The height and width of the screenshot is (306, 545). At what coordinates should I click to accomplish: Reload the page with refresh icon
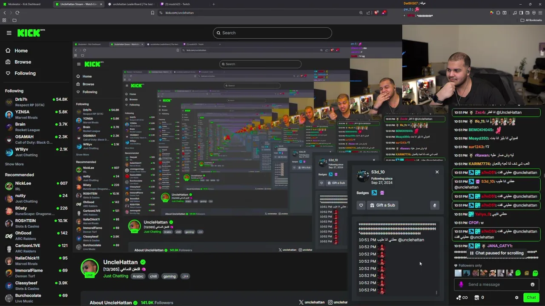pos(17,13)
